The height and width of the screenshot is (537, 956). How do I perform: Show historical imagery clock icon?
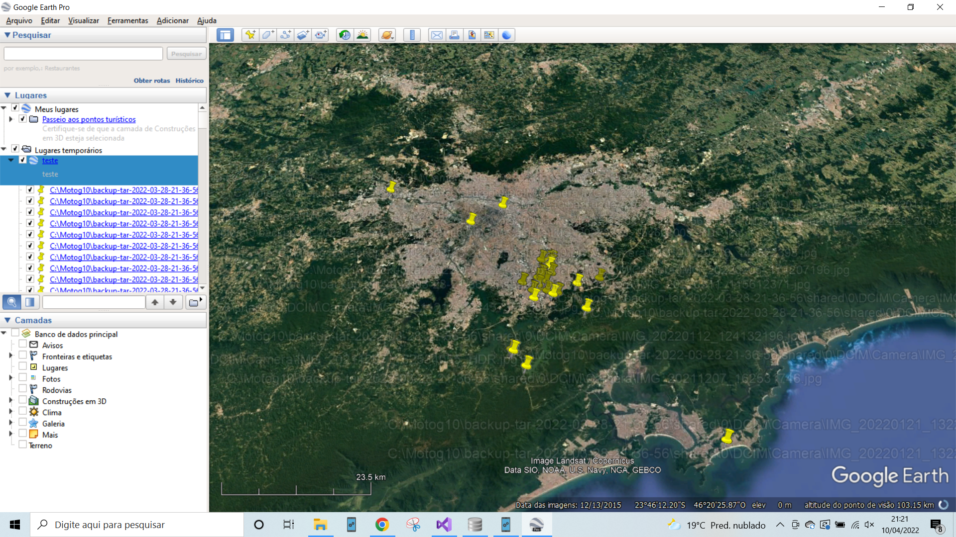(345, 35)
